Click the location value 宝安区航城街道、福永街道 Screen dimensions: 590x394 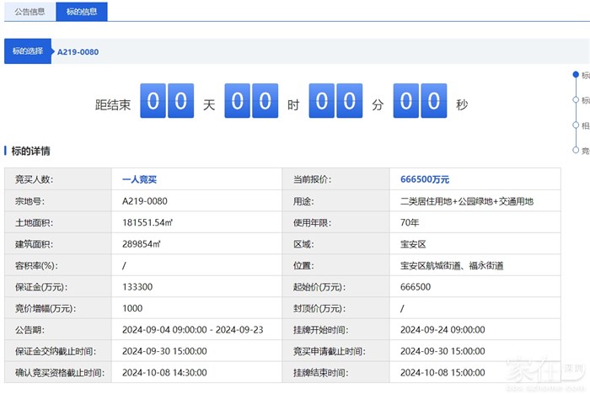(x=451, y=266)
